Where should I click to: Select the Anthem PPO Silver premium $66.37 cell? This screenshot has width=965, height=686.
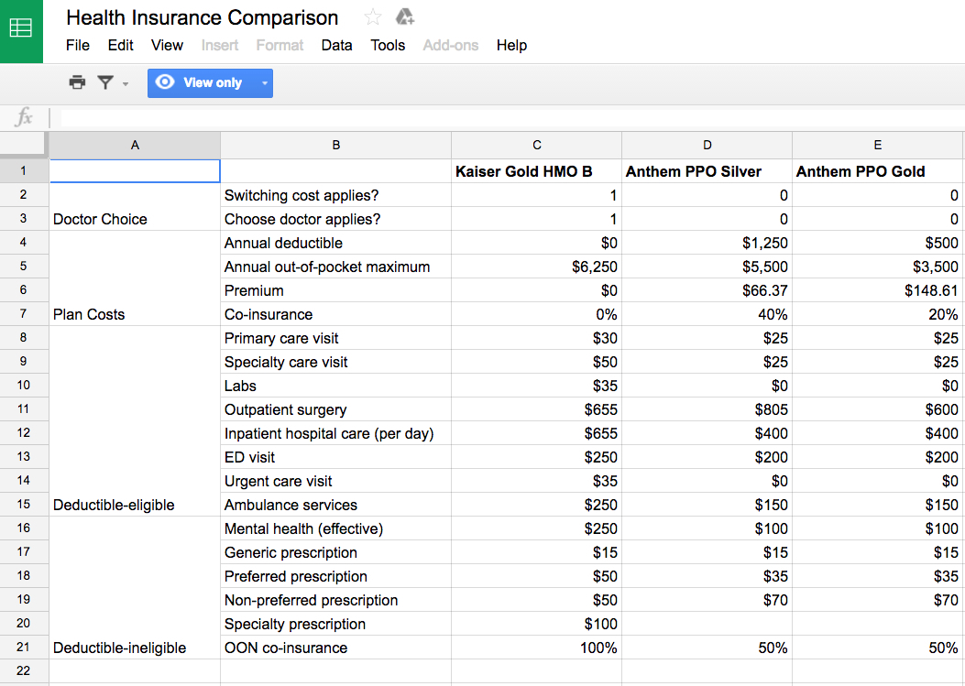[707, 290]
